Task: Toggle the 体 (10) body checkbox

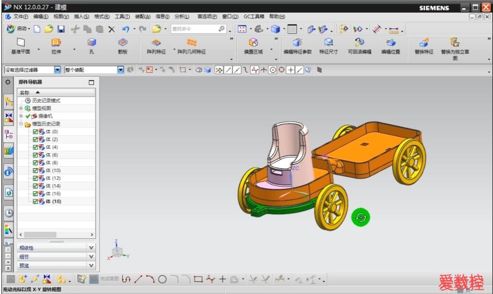Action: pyautogui.click(x=35, y=171)
